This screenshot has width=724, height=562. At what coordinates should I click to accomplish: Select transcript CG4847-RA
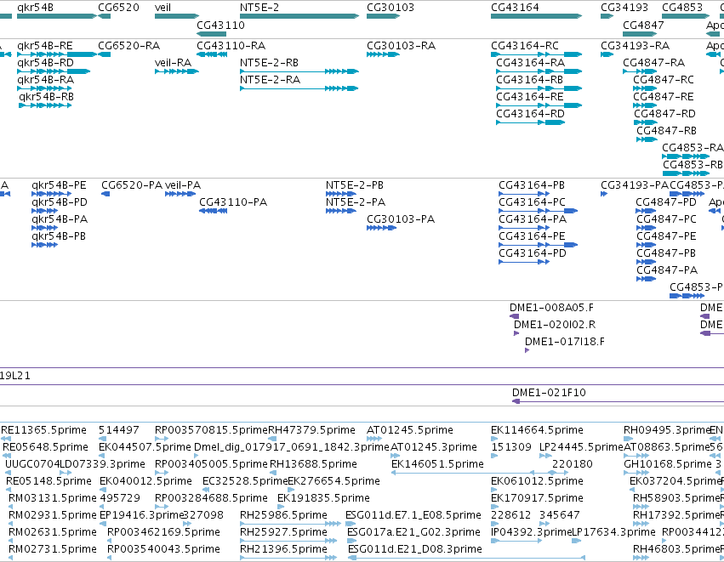tap(640, 71)
